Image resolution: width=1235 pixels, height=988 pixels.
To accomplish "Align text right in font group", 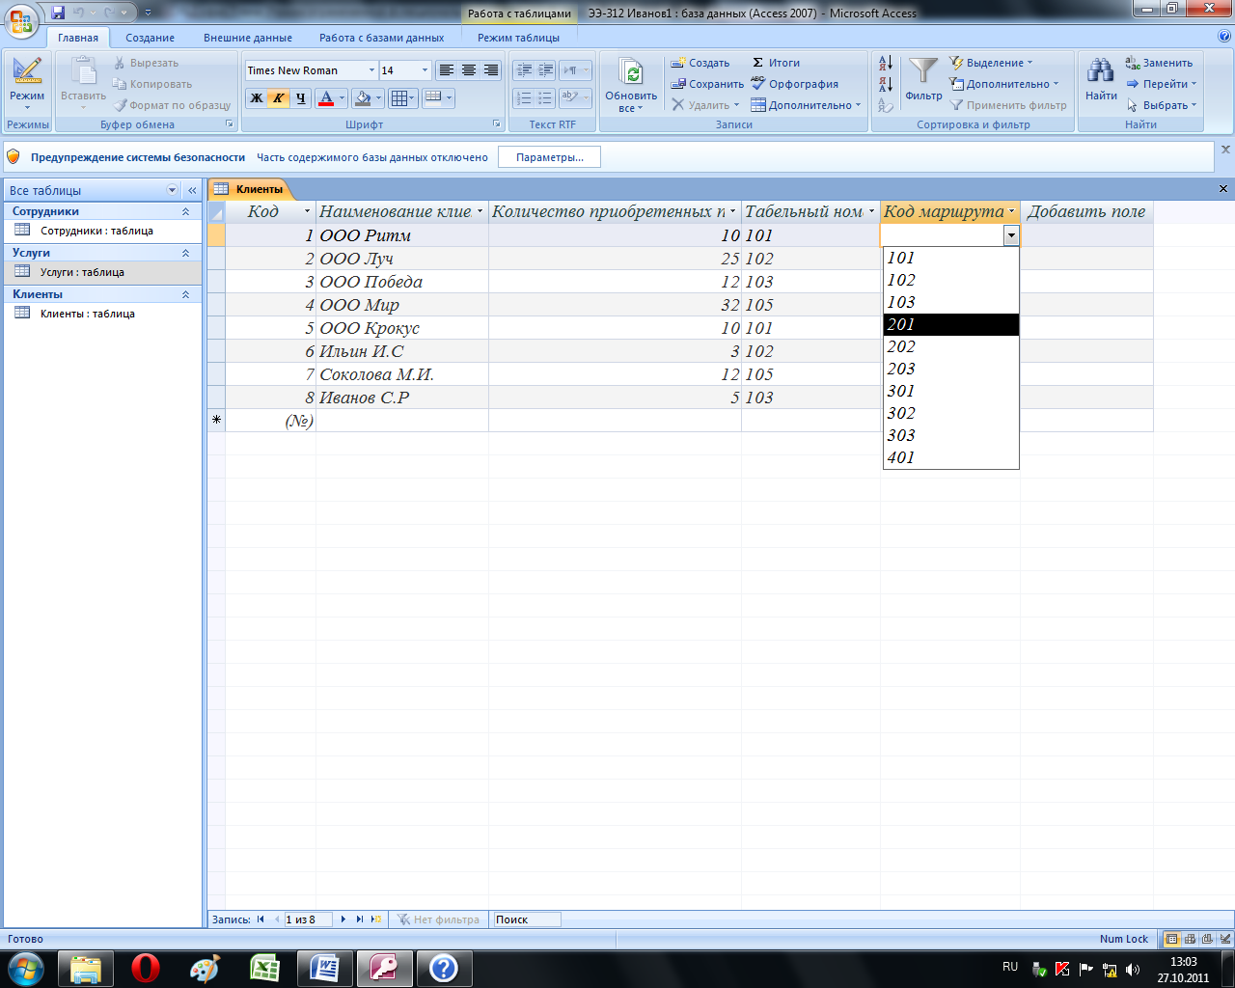I will pyautogui.click(x=491, y=70).
